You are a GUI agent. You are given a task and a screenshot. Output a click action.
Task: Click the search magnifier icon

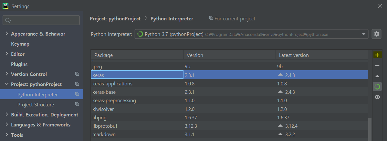point(8,20)
